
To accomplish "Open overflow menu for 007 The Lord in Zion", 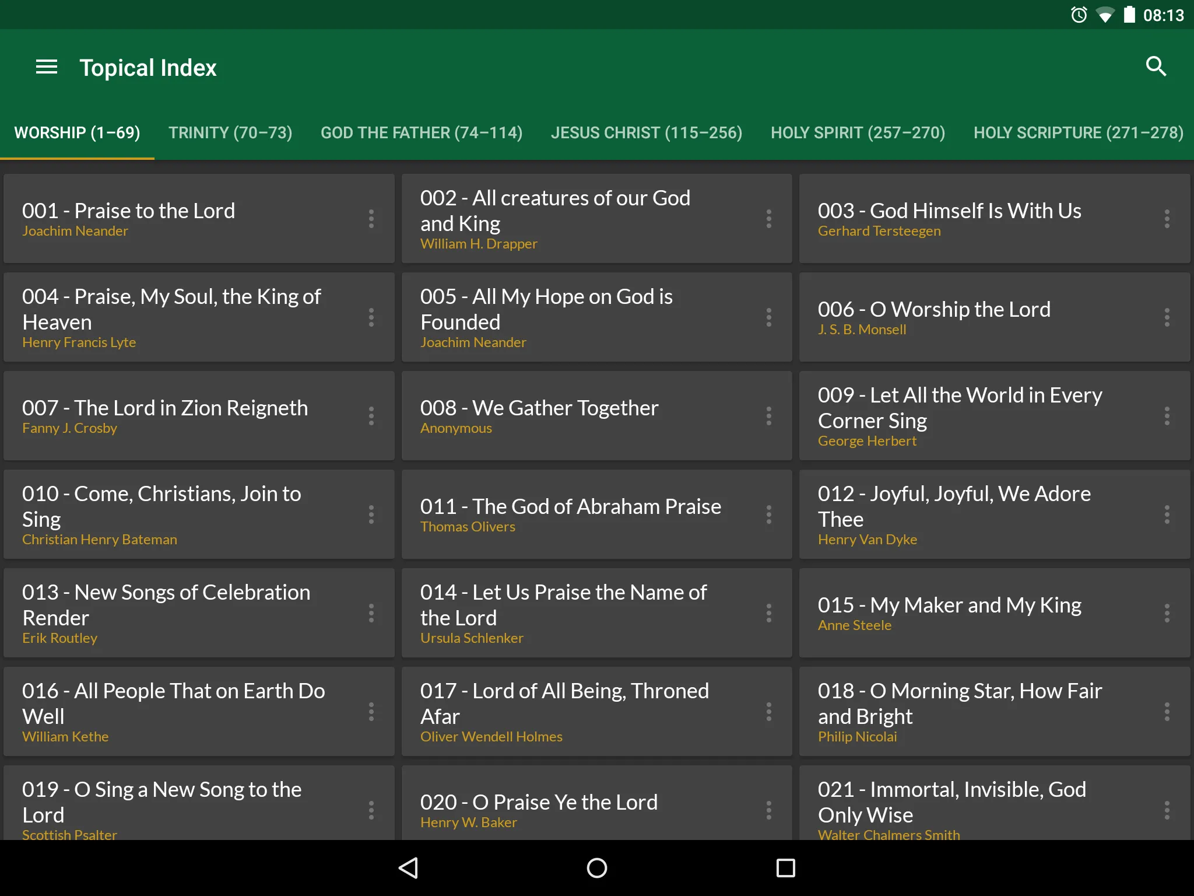I will [x=371, y=416].
